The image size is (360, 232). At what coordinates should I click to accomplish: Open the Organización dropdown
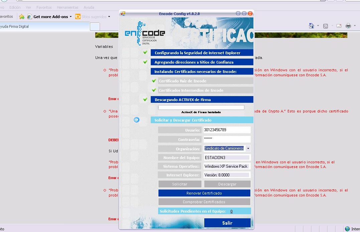pyautogui.click(x=248, y=148)
